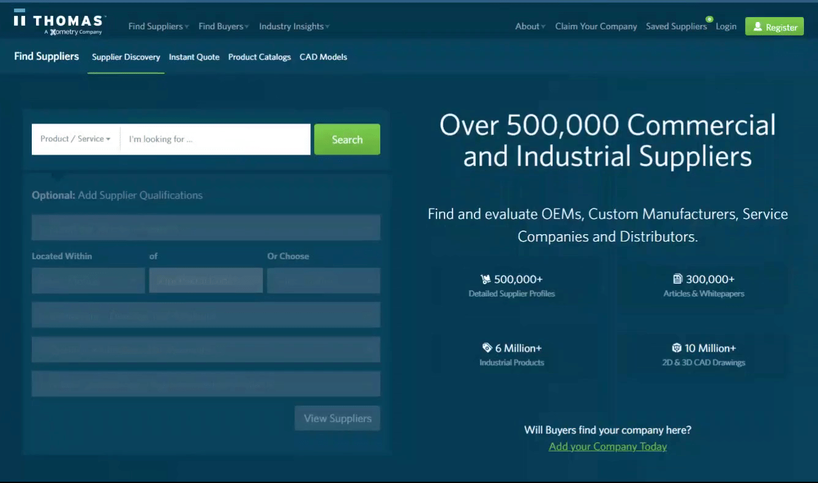Image resolution: width=818 pixels, height=483 pixels.
Task: Switch to the Instant Quote tab
Action: [x=194, y=57]
